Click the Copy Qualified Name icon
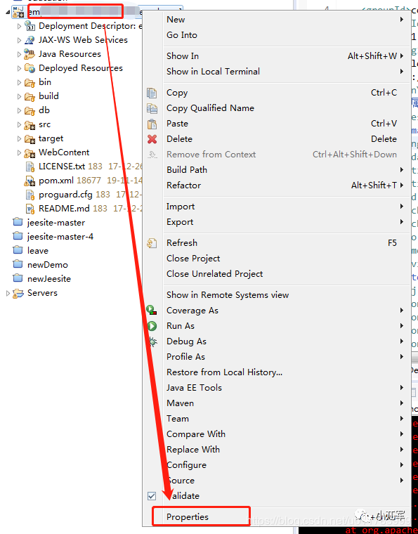 coord(152,108)
